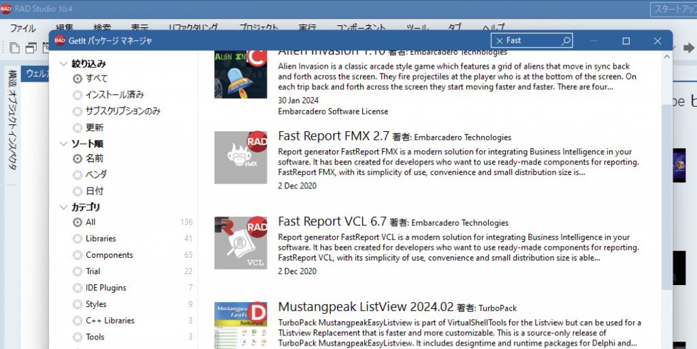The width and height of the screenshot is (697, 349).
Task: Collapse the カテゴリ section
Action: tap(63, 207)
